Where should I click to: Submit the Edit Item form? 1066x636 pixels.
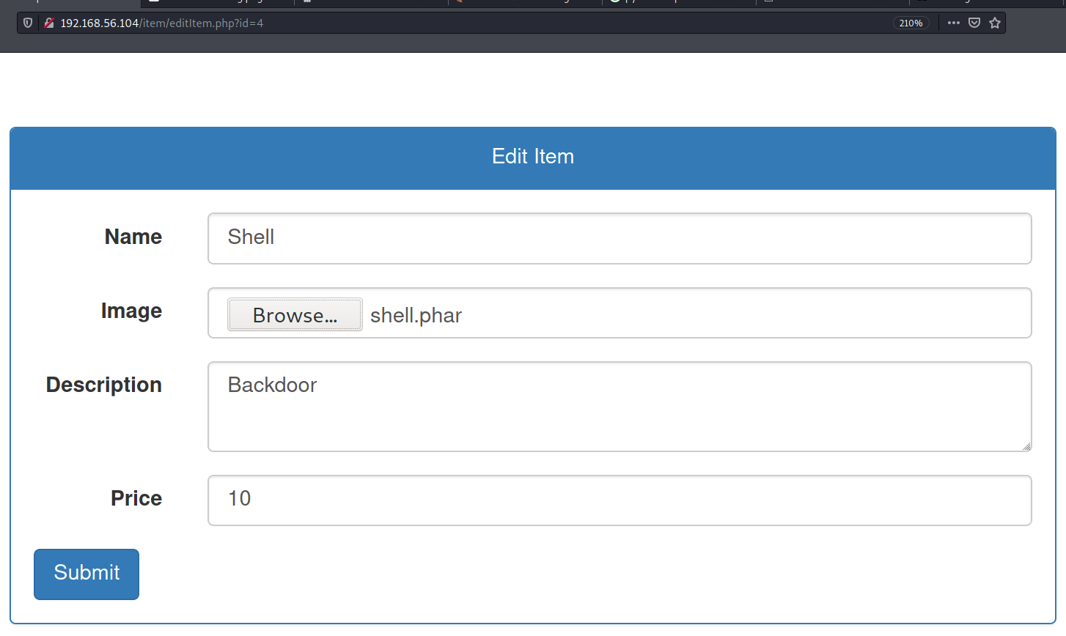[87, 574]
